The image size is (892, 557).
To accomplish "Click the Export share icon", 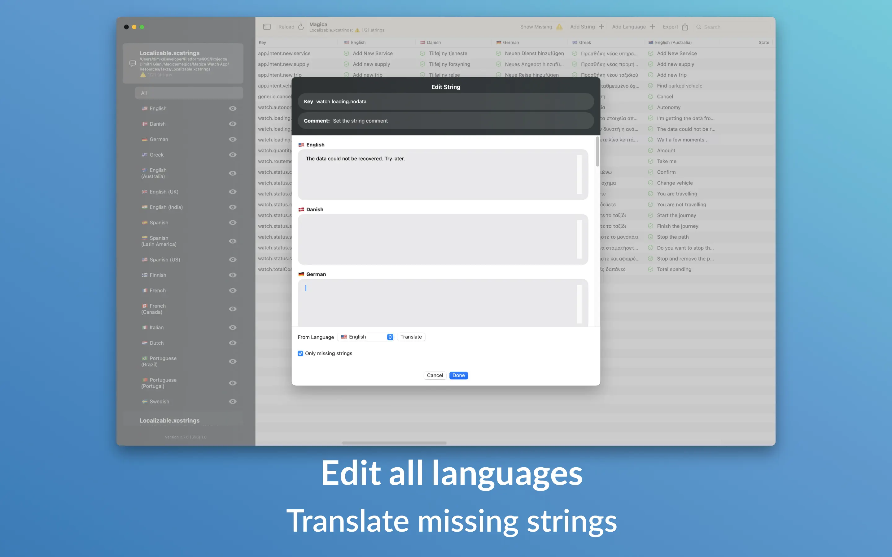I will tap(685, 27).
